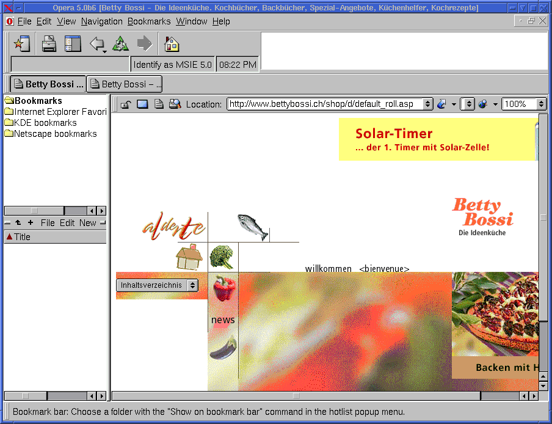This screenshot has width=552, height=424.
Task: Click the Home toolbar icon
Action: pos(172,44)
